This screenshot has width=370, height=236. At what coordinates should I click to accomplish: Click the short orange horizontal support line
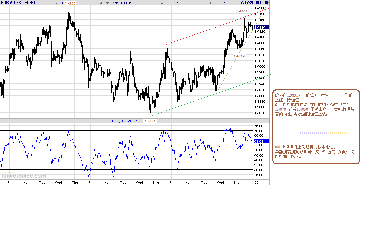coord(258,46)
